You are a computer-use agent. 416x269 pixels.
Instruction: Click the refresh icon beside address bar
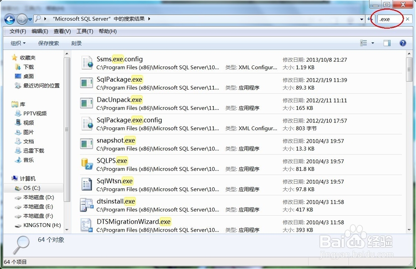coord(370,19)
